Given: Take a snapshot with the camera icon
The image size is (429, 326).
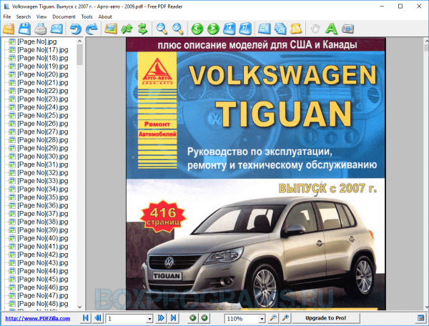Looking at the screenshot, I should (x=347, y=29).
